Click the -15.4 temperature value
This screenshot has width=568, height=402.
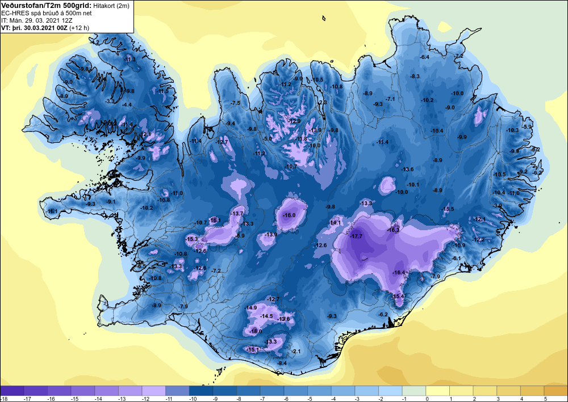tap(398, 297)
